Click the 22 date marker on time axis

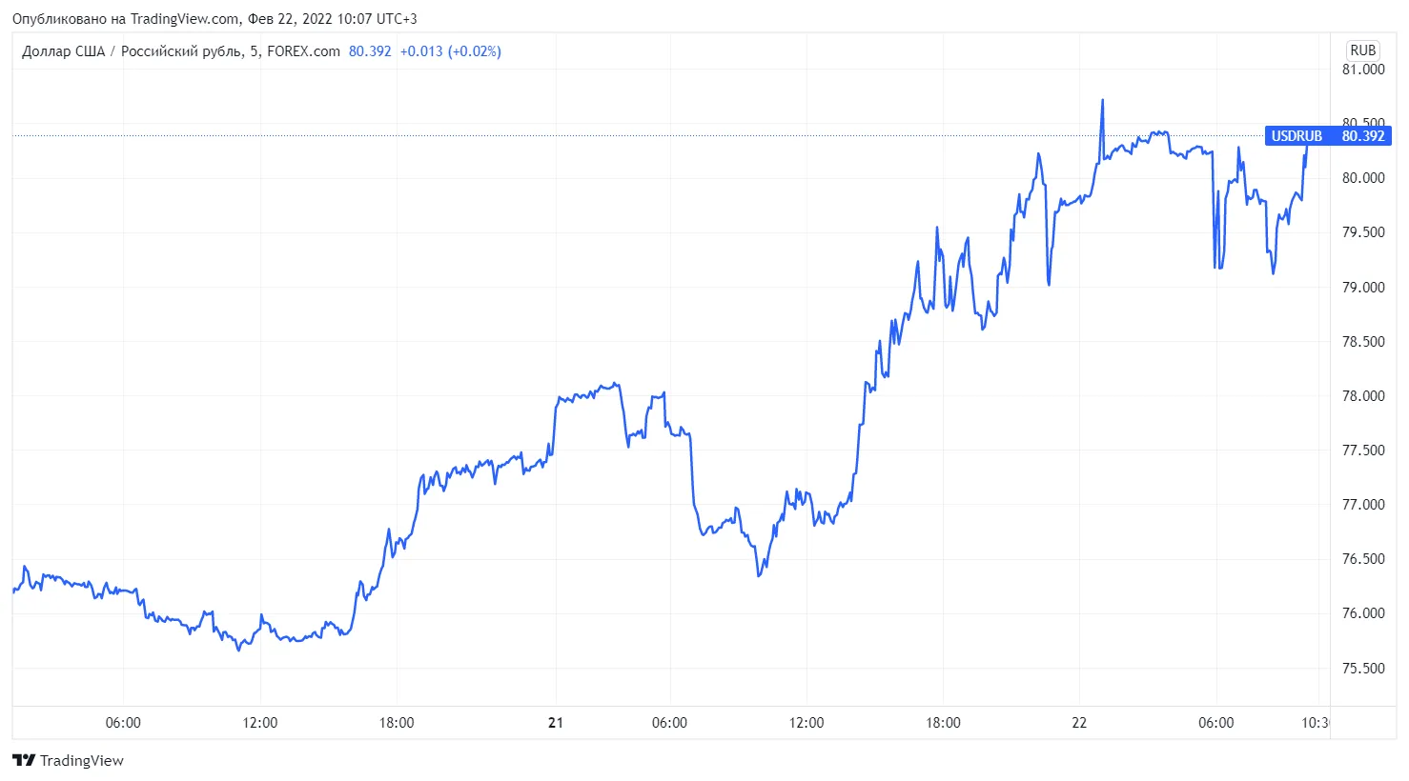(x=1079, y=723)
